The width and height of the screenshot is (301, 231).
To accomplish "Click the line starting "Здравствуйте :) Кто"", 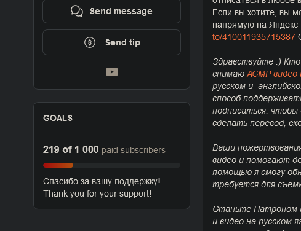I will point(257,61).
